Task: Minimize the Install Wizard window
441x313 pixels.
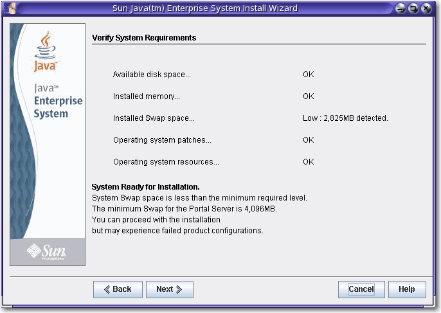Action: point(401,8)
